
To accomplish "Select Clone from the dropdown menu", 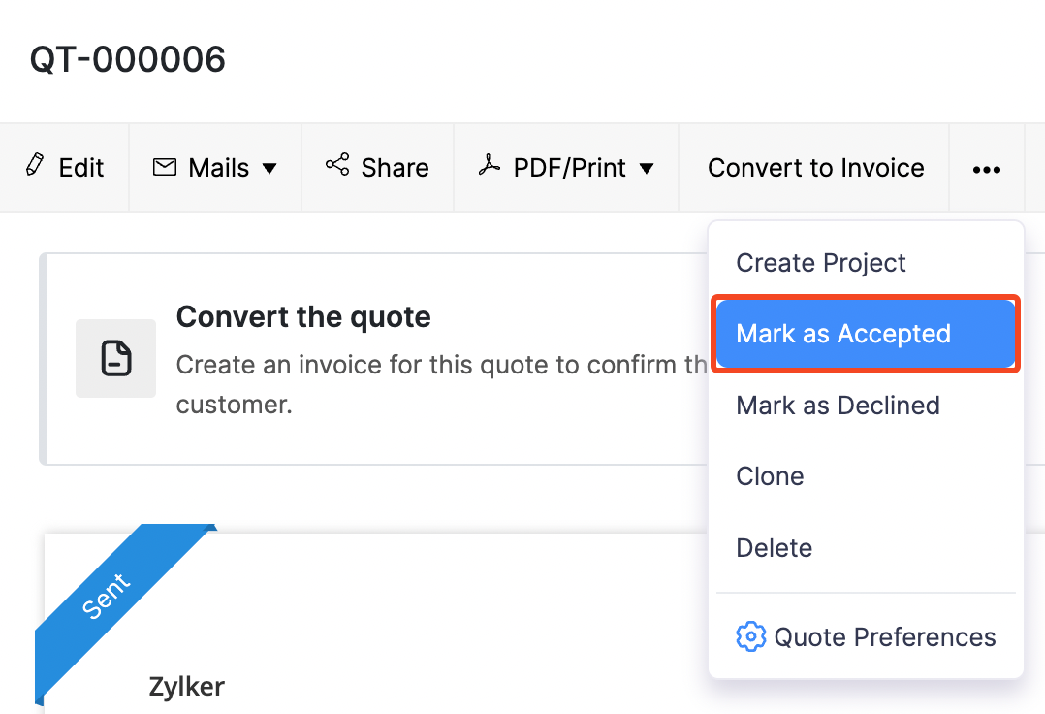I will pyautogui.click(x=770, y=476).
